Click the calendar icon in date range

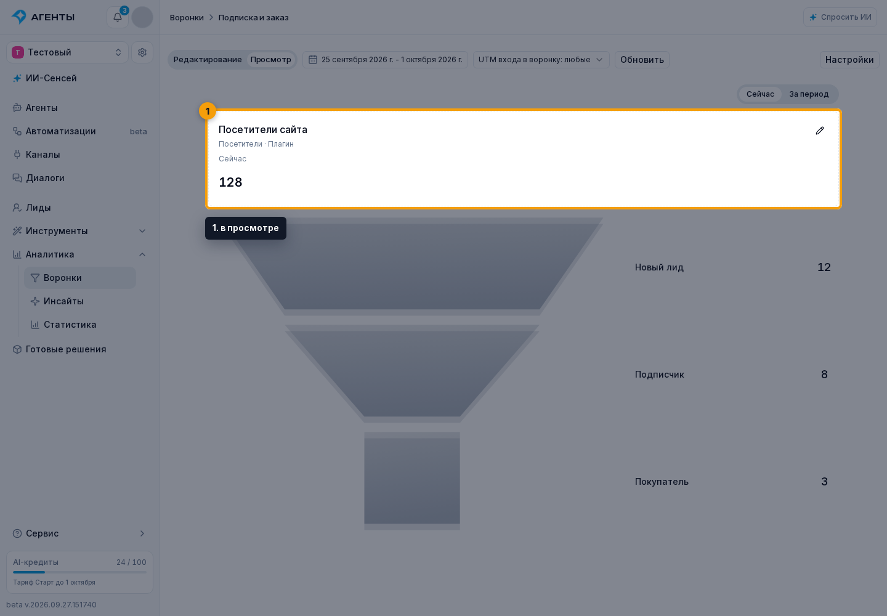tap(313, 60)
